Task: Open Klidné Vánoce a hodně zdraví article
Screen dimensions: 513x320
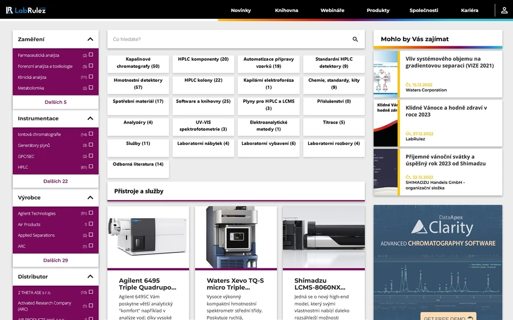Action: [438, 123]
